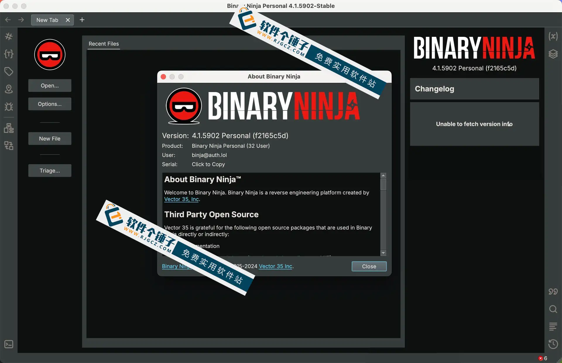The width and height of the screenshot is (562, 363).
Task: Open the Stack layers panel icon
Action: click(x=553, y=54)
